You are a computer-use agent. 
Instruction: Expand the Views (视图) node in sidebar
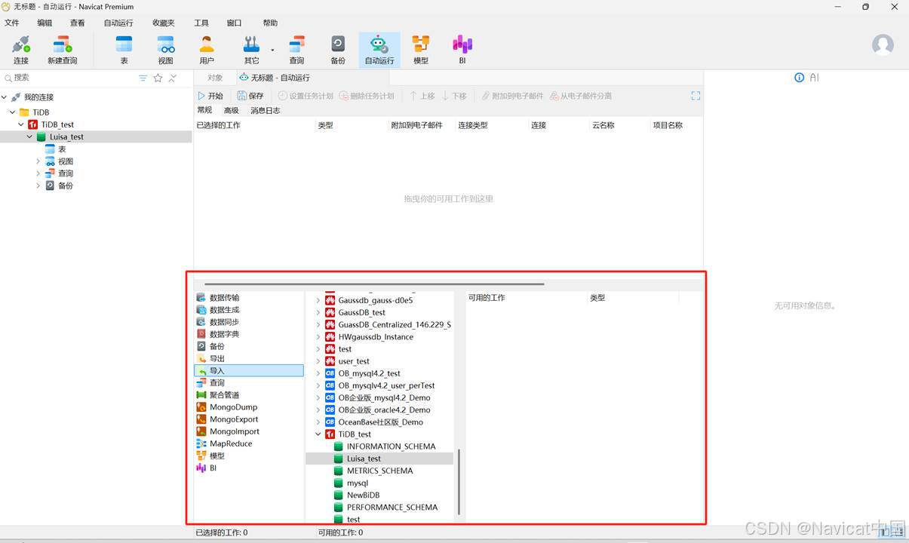point(38,161)
